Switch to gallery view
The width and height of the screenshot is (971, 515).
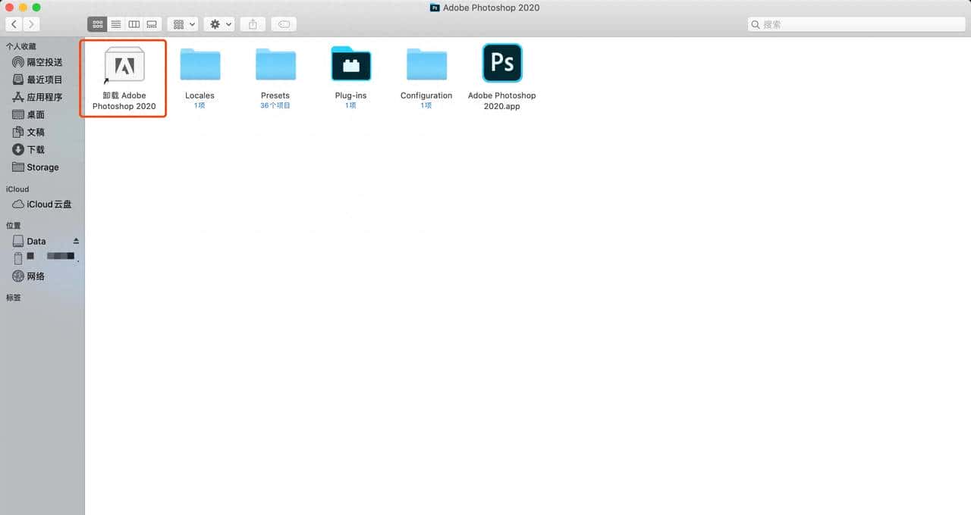151,23
